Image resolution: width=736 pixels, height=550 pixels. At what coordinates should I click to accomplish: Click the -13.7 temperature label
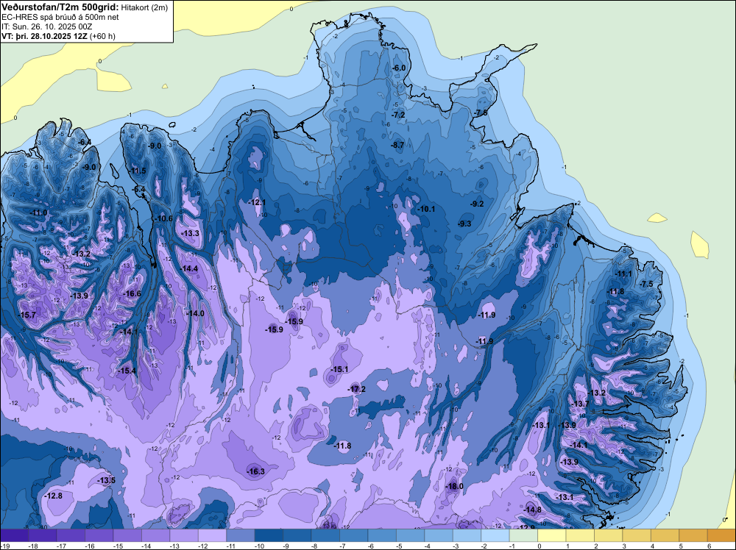pyautogui.click(x=579, y=404)
